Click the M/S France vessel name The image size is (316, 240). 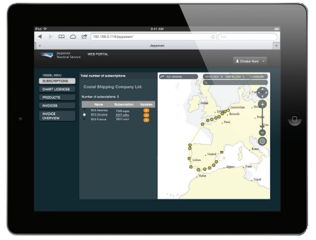(x=98, y=120)
